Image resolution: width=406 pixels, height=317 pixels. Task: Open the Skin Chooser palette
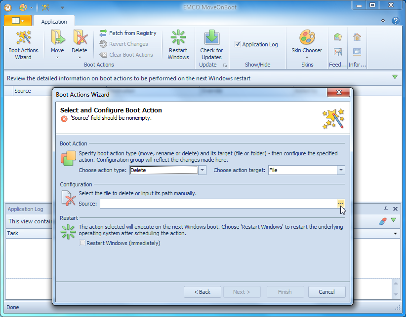click(307, 37)
